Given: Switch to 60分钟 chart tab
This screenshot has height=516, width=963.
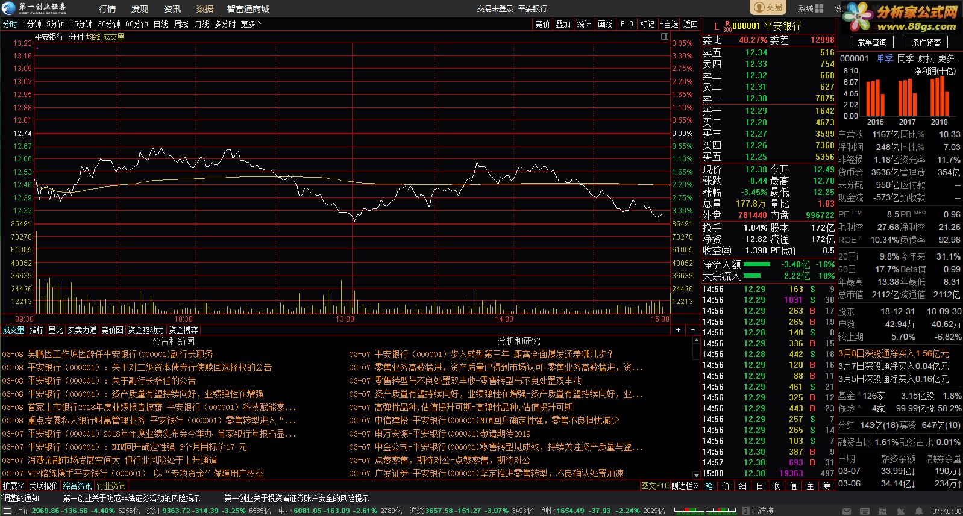Looking at the screenshot, I should (137, 24).
